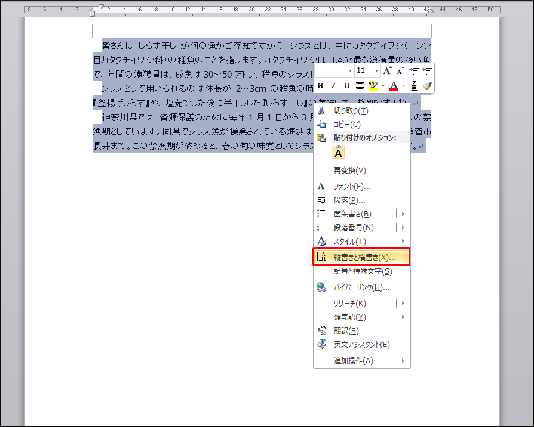Paste as text only using the A clipboard icon

point(339,153)
